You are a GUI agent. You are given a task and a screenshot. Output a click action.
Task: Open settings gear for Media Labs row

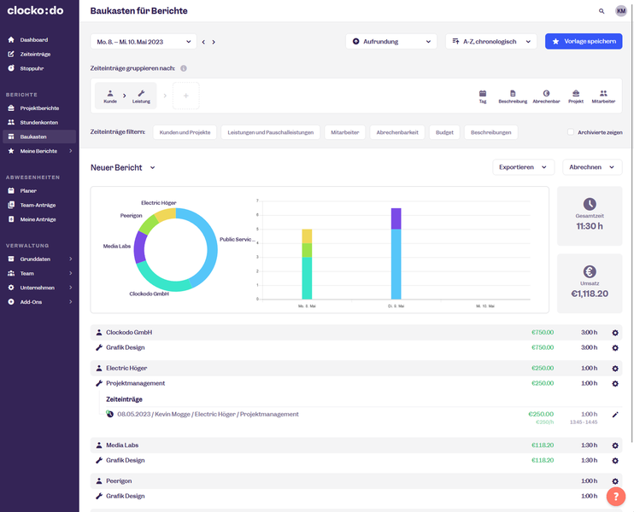615,445
